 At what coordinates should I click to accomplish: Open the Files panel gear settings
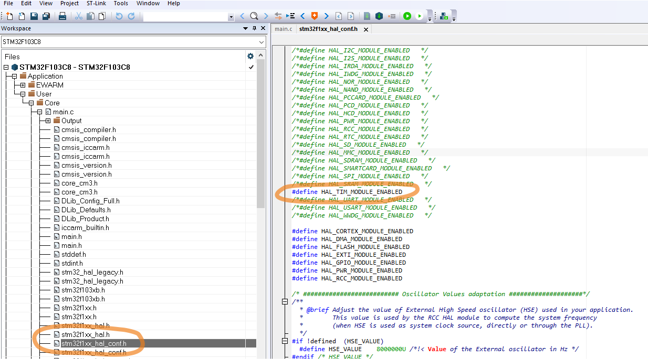250,56
